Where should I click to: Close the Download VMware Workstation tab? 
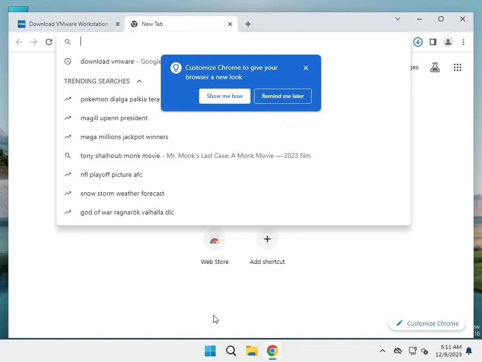click(x=117, y=24)
